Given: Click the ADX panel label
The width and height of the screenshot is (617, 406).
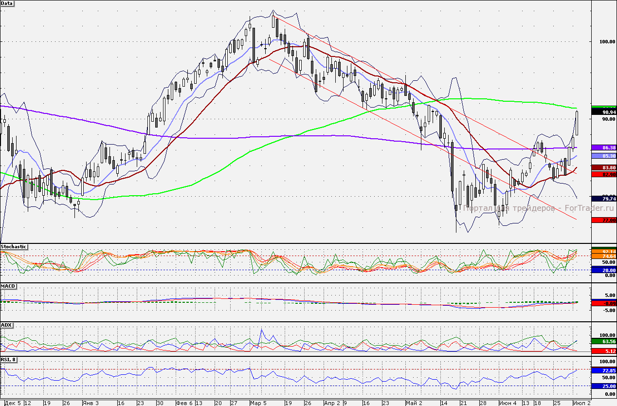Looking at the screenshot, I should (x=6, y=325).
